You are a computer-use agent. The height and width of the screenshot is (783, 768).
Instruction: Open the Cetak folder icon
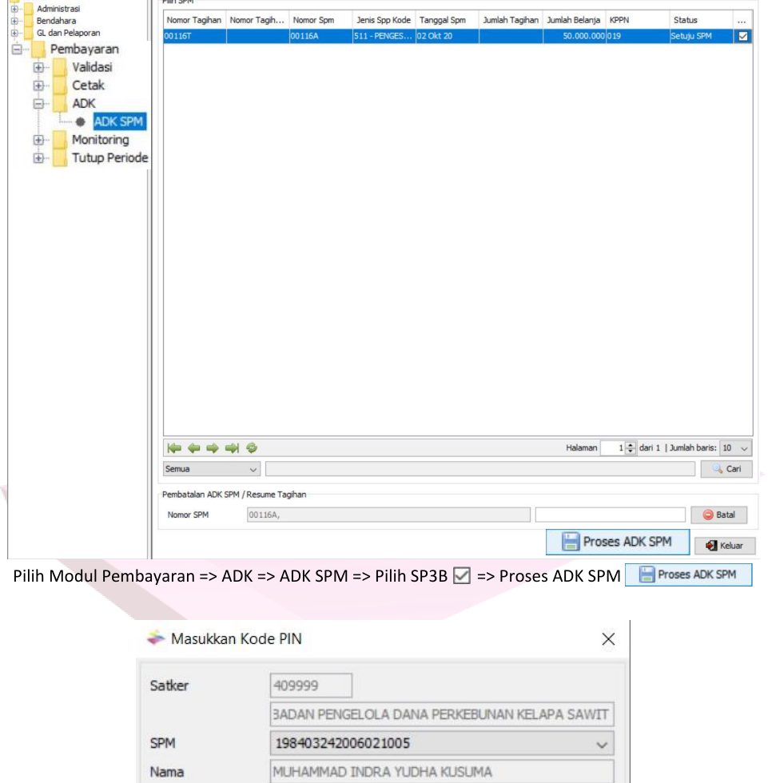tap(60, 85)
